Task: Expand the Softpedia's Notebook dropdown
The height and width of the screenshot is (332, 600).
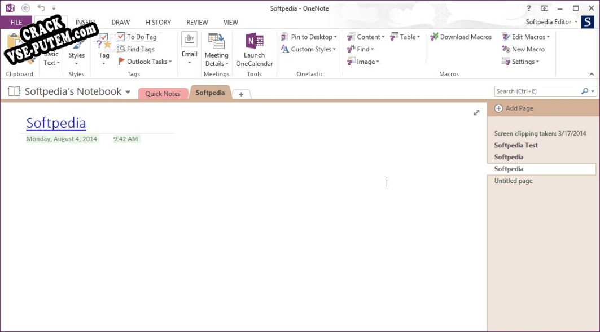Action: point(128,92)
